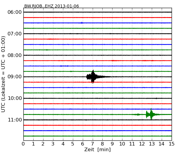Click x-axis tick label 8
Viewport: 195px width, 156px height.
[102, 144]
